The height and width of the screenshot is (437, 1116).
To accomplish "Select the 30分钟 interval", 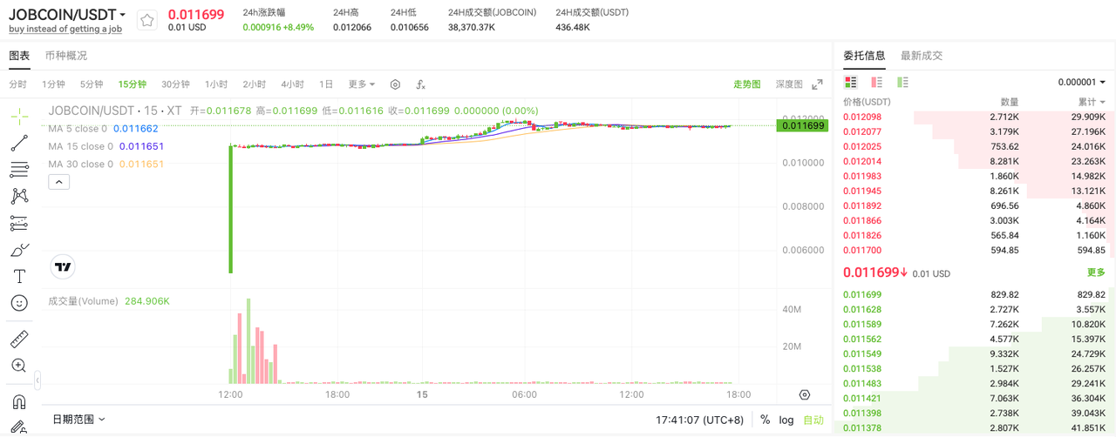I will coord(175,84).
